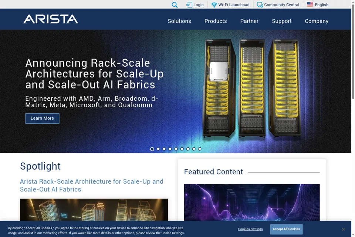
Task: Click the page vertical scrollbar thumb
Action: (353, 52)
